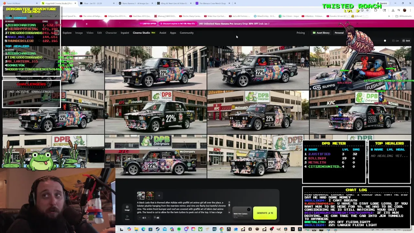This screenshot has width=414, height=233.
Task: Open Google Chrome from the taskbar
Action: 221,229
